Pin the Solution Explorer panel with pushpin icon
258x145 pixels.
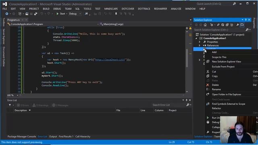point(246,20)
